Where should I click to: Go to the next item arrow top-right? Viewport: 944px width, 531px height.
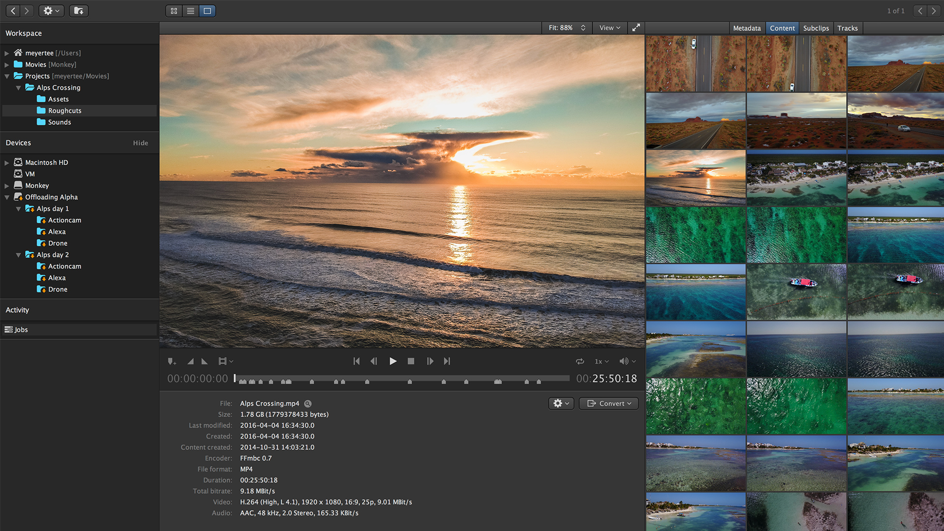934,11
